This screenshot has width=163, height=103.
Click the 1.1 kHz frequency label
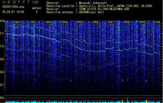2,33
